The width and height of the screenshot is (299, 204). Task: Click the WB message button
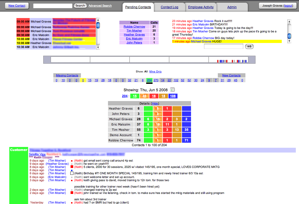[x=249, y=46]
